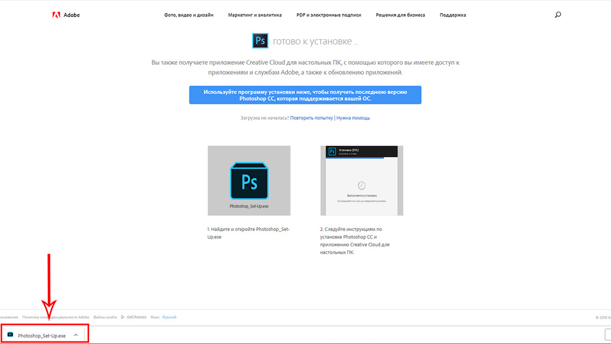Click the installation progress screenshot thumbnail
This screenshot has width=611, height=344.
pos(362,181)
